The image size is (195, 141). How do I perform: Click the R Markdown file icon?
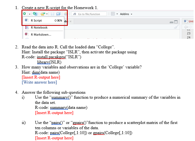pyautogui.click(x=26, y=34)
